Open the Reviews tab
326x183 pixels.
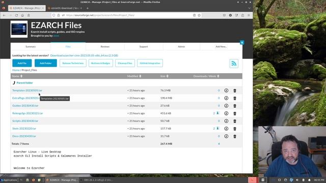105,47
